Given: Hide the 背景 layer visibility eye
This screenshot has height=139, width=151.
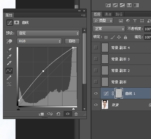Looking at the screenshot, I should coord(96,105).
